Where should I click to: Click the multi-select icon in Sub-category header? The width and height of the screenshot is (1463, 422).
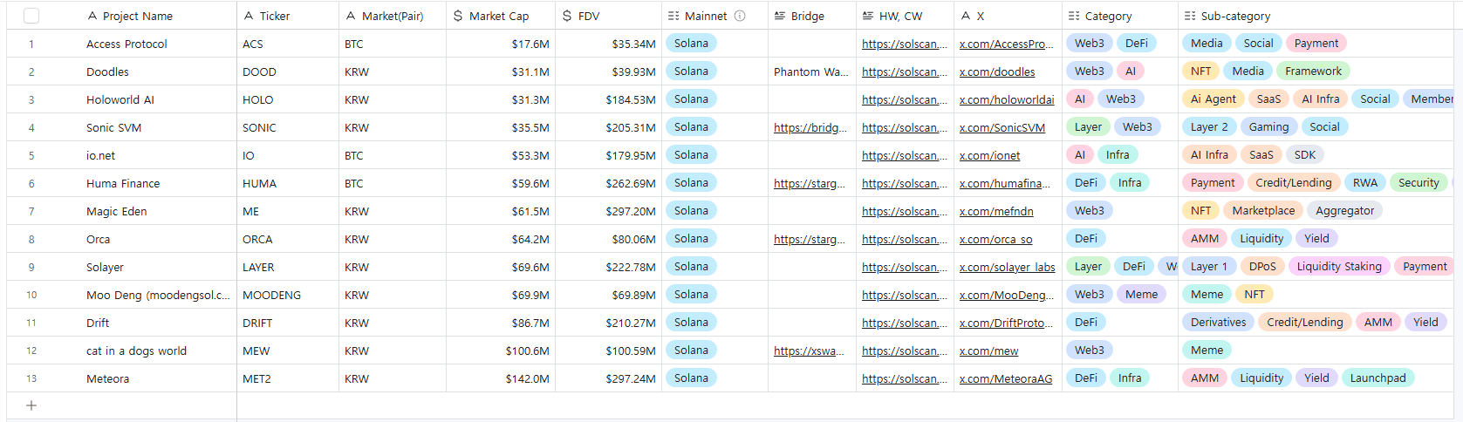click(x=1189, y=16)
